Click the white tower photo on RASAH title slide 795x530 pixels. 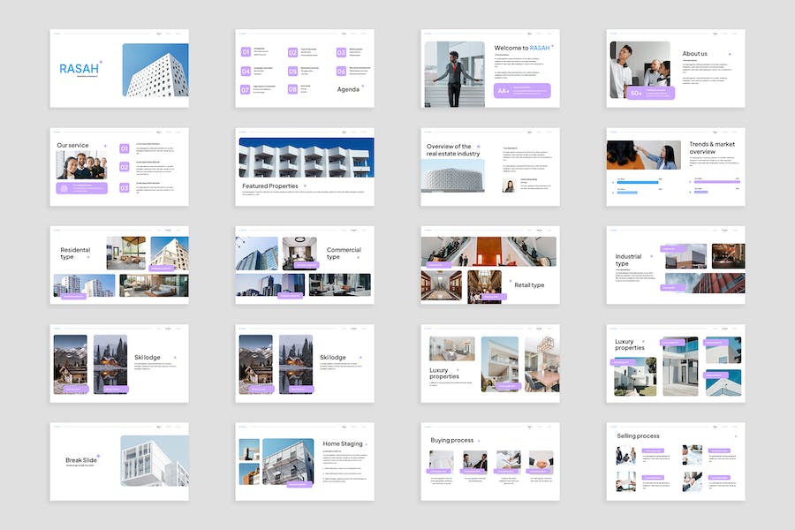click(x=155, y=70)
